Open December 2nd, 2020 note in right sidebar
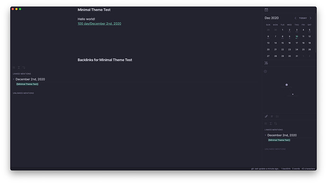The width and height of the screenshot is (327, 184). (x=282, y=135)
